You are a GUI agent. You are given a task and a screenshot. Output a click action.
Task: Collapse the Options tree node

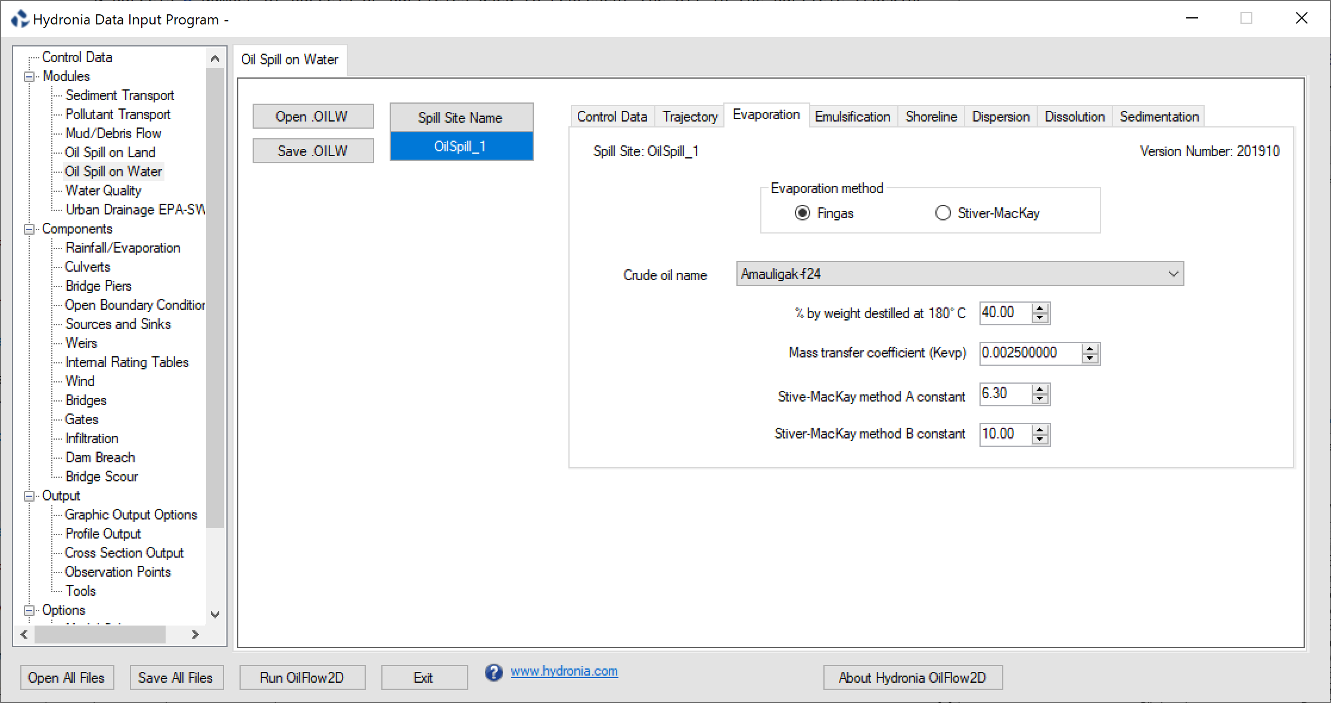tap(29, 611)
